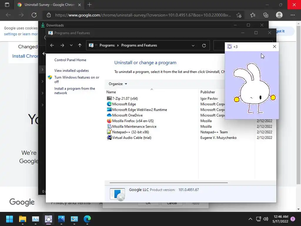This screenshot has height=226, width=301.
Task: Expand the address bar history dropdown
Action: click(193, 46)
